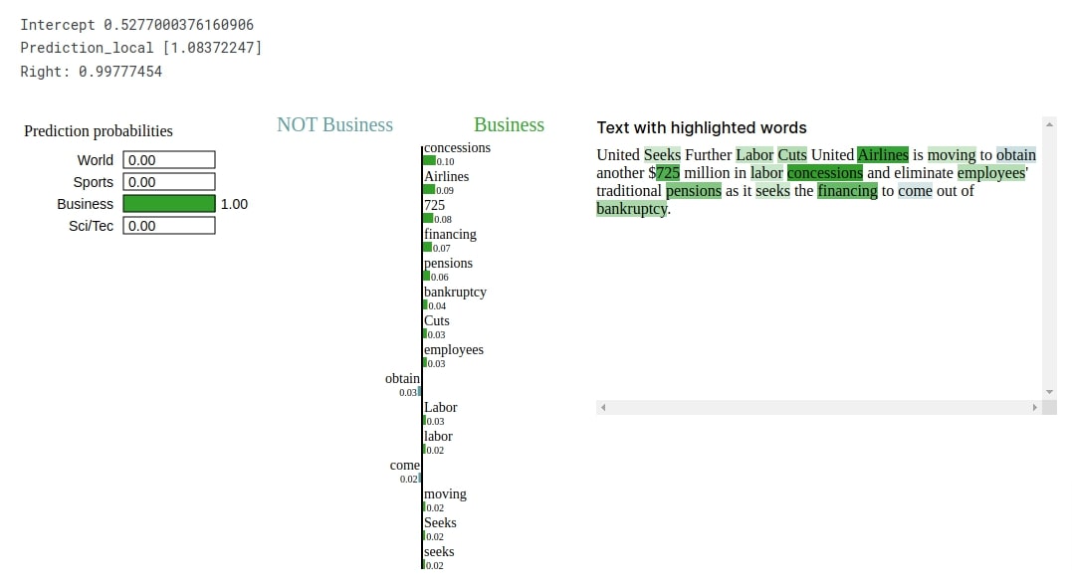Click the concessions 0.10 green bar
Viewport: 1072px width, 588px height.
(x=429, y=160)
